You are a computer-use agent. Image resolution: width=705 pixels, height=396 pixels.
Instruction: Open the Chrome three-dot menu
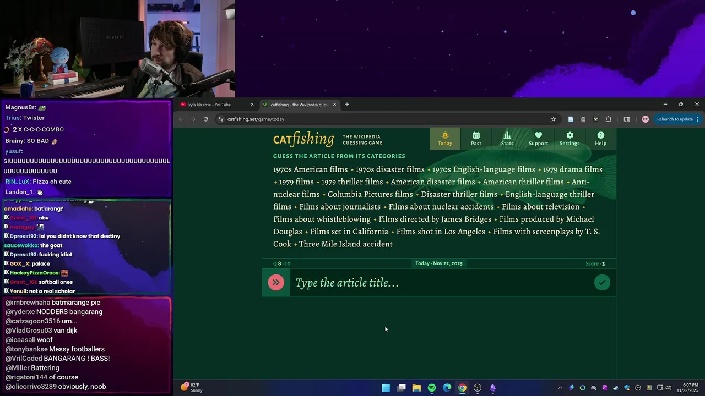(697, 119)
